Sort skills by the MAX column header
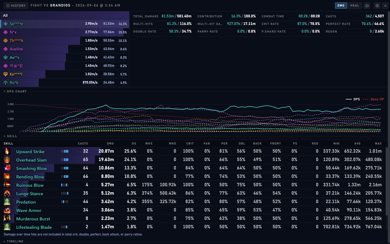Screen dimensions: 390x244 (378, 143)
